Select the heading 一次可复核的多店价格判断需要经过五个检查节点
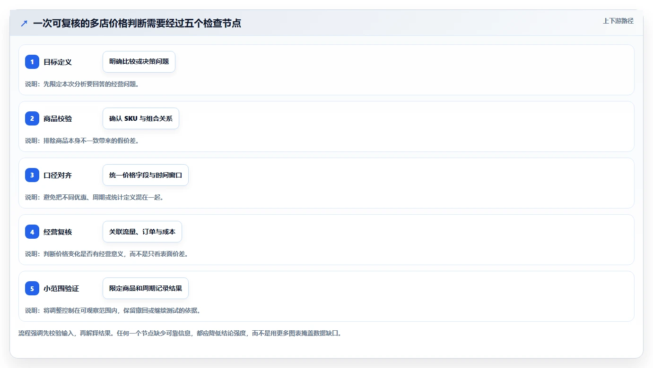The height and width of the screenshot is (368, 653). pos(137,23)
